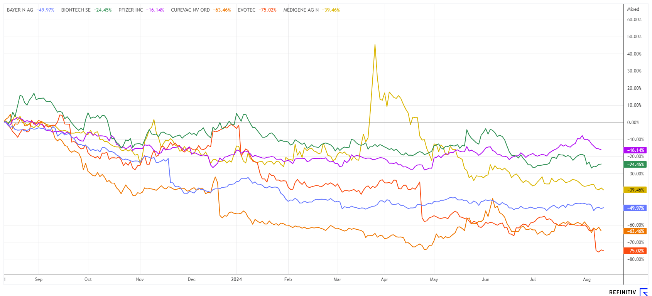This screenshot has width=652, height=296.
Task: Click the 10.00% y-axis label
Action: click(x=634, y=105)
